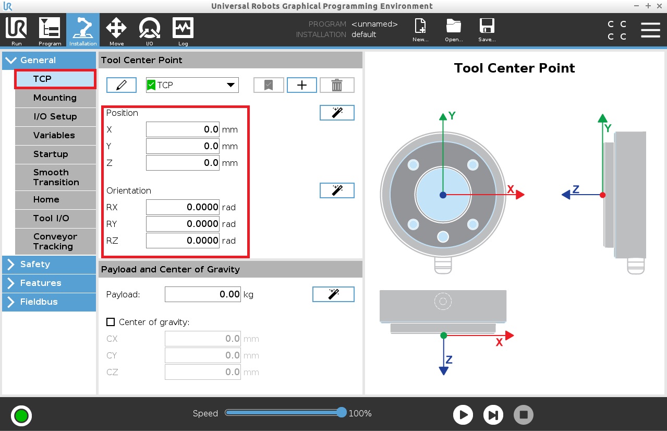Viewport: 667px width, 431px height.
Task: Open the Tool I/O settings
Action: pos(55,218)
